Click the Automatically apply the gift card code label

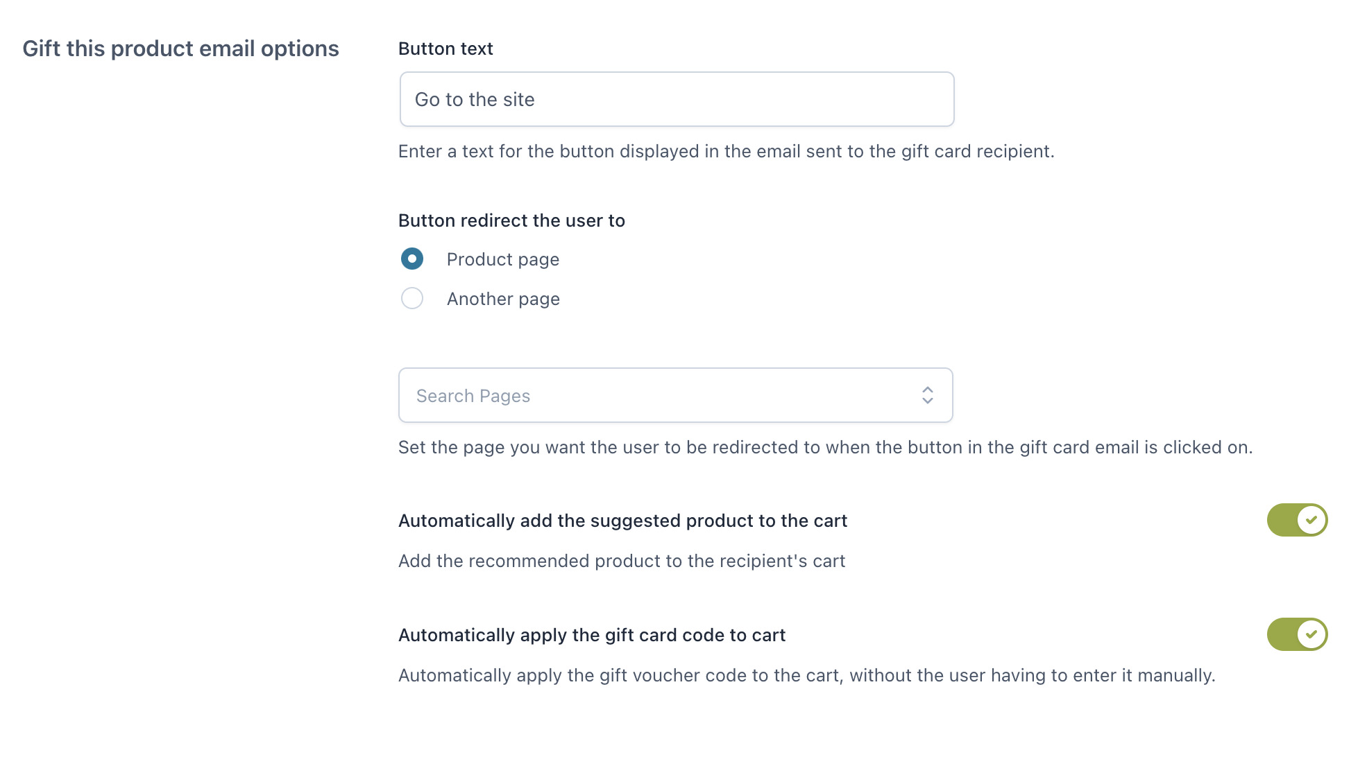pyautogui.click(x=592, y=635)
